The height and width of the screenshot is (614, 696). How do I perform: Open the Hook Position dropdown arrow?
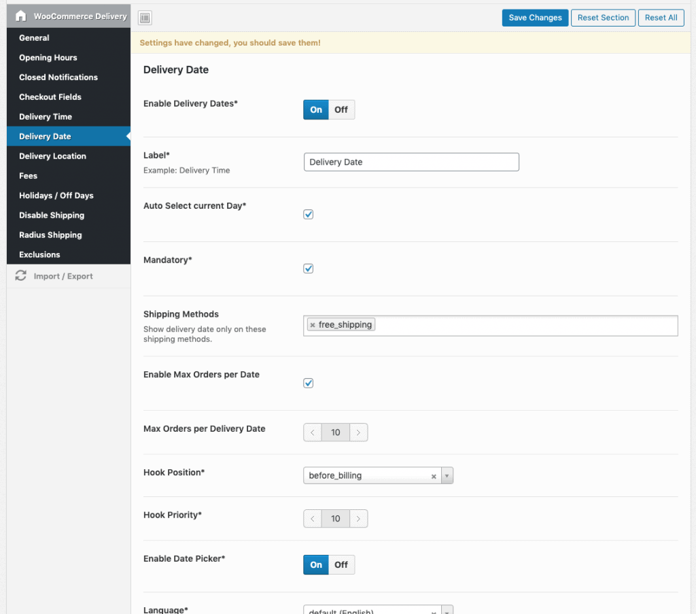point(447,476)
